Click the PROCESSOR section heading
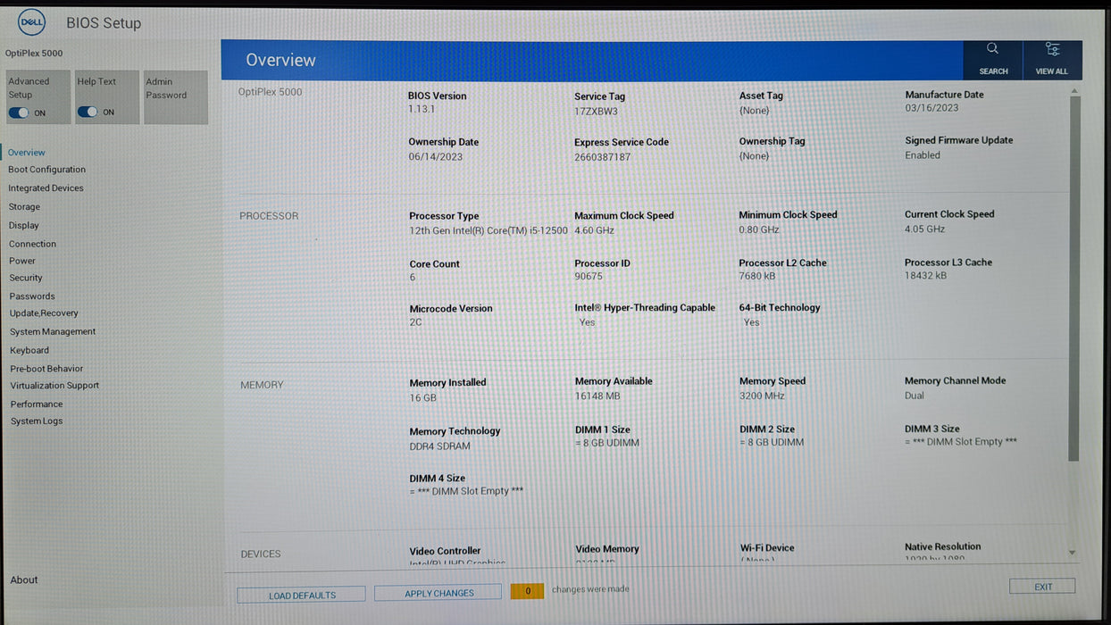The width and height of the screenshot is (1111, 625). tap(269, 216)
